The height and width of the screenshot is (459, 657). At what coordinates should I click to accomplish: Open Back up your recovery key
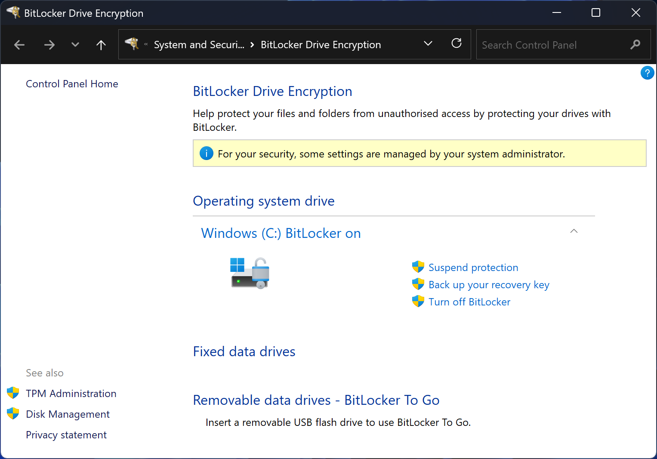(x=488, y=285)
